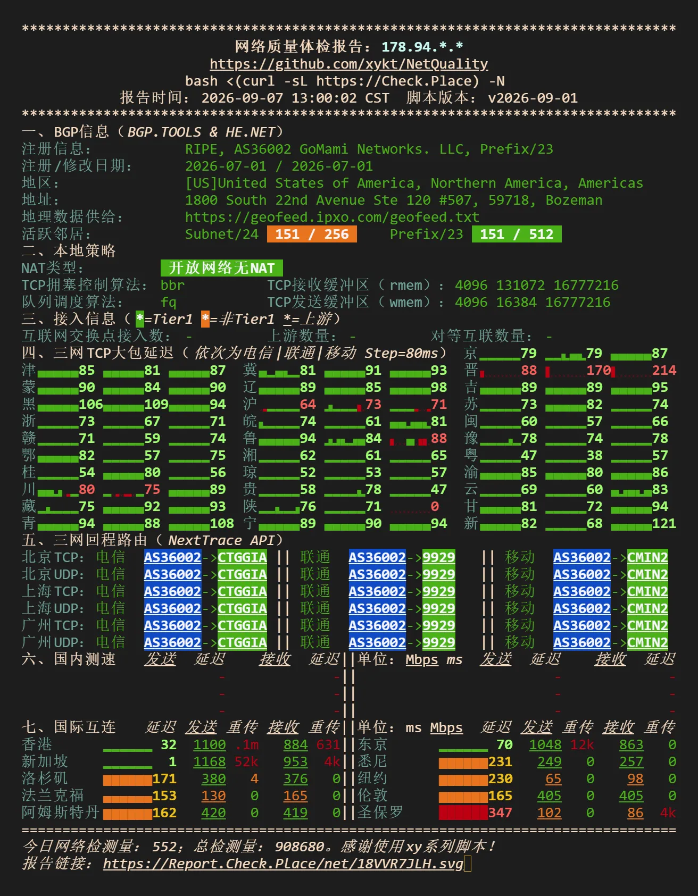Click the geofeed.ipxo.com geofeed.txt URL

(332, 217)
